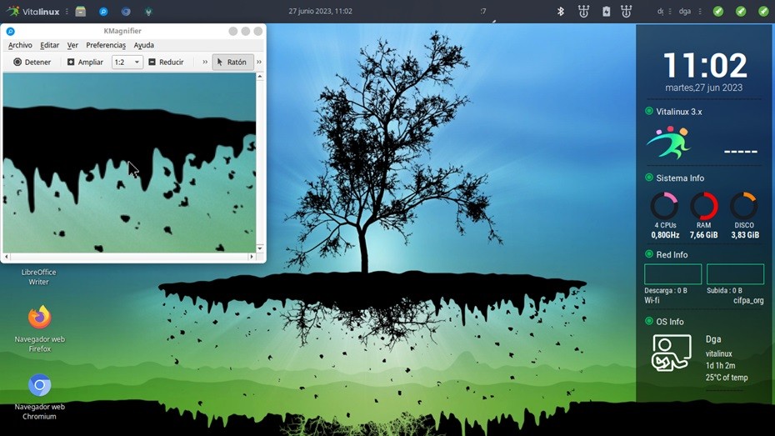Viewport: 775px width, 436px height.
Task: Open the Chromium launcher in top panel
Action: pyautogui.click(x=126, y=12)
